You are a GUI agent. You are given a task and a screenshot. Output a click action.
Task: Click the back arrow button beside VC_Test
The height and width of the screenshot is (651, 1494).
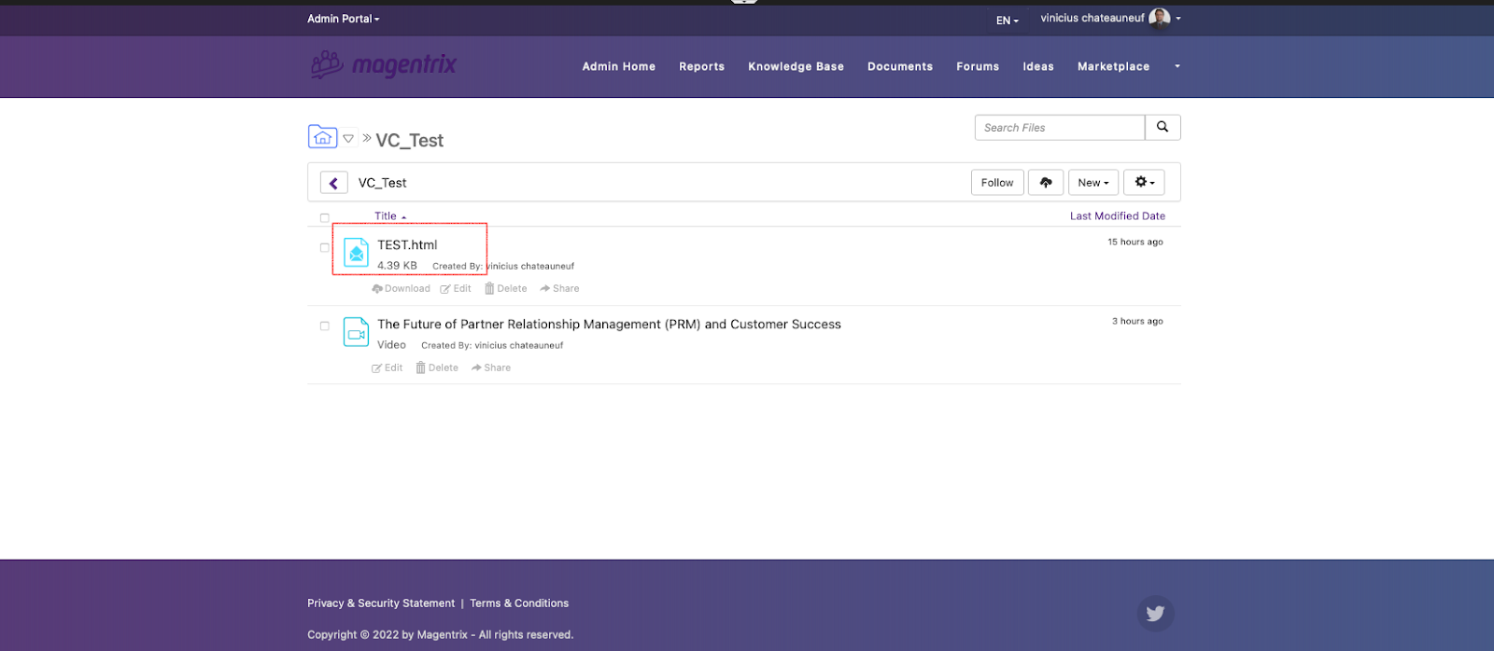[333, 183]
